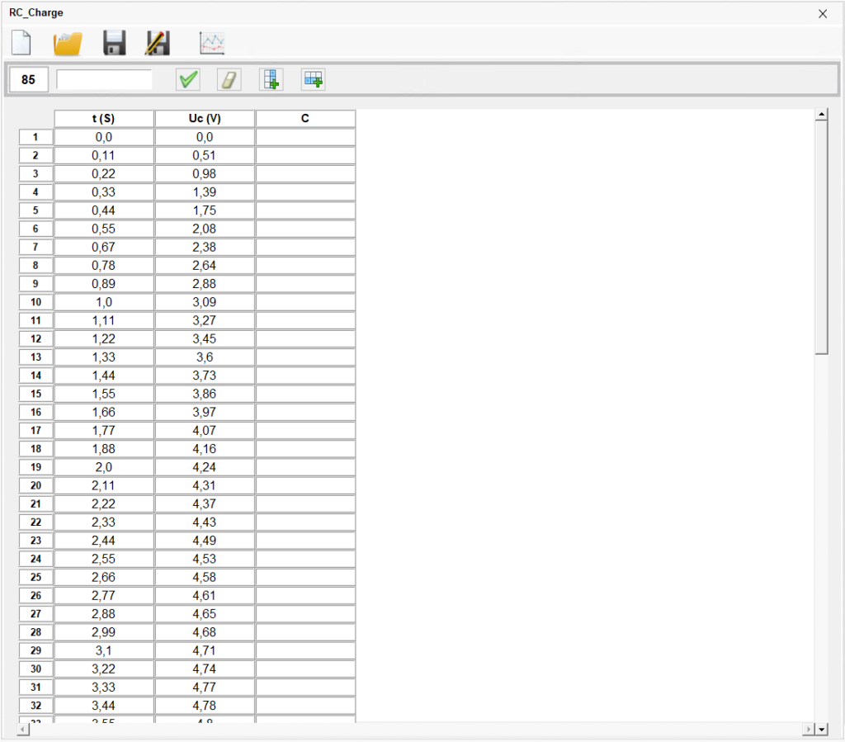This screenshot has width=845, height=742.
Task: Select the Uc (V) column header
Action: (x=205, y=119)
